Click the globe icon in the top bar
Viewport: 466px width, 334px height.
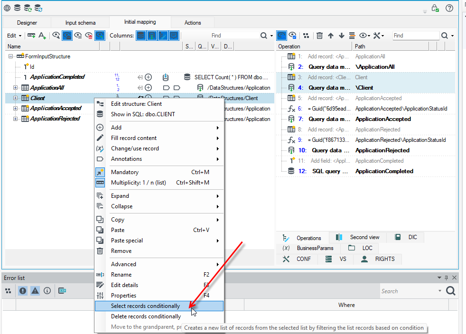(x=7, y=8)
